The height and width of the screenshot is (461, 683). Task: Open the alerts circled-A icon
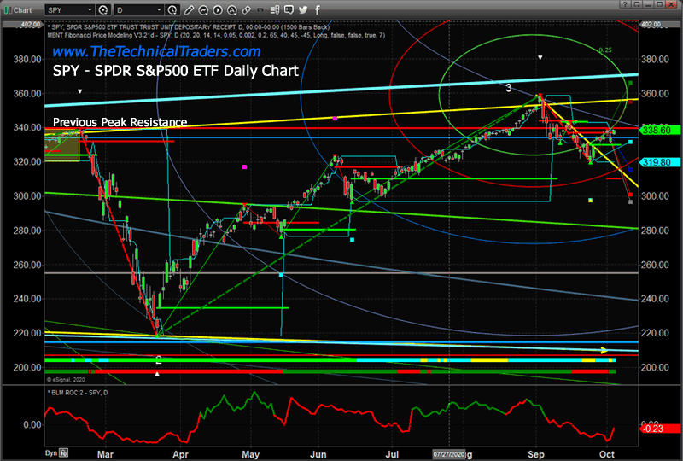click(x=231, y=9)
